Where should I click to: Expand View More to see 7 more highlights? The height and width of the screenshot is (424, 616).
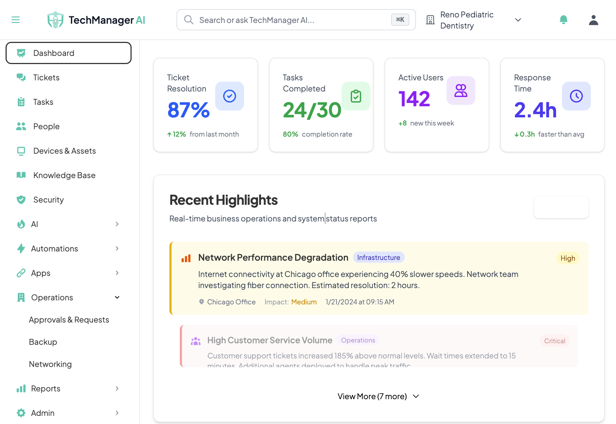click(378, 396)
